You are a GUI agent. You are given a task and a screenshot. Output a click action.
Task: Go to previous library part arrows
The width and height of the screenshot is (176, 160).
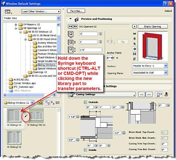(x=70, y=26)
